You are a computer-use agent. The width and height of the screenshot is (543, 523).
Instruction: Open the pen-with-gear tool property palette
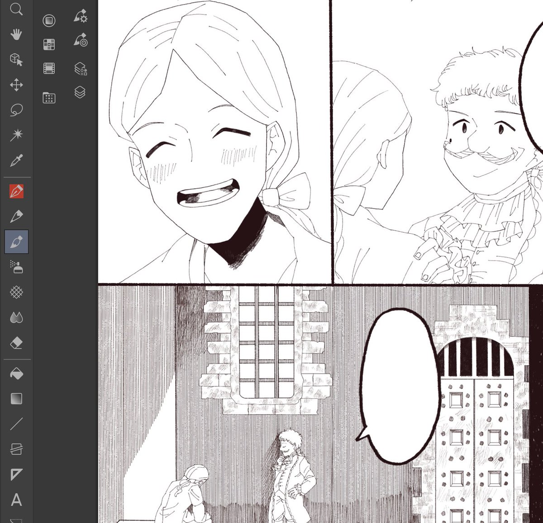pos(81,16)
